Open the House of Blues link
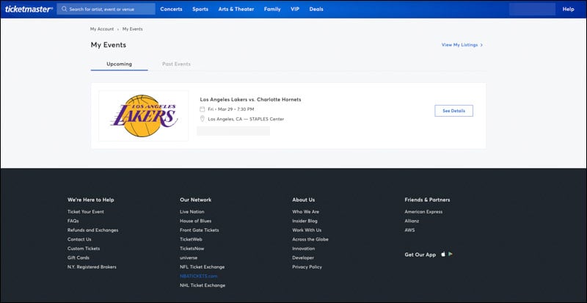Screen dimensions: 587x303 [195, 221]
